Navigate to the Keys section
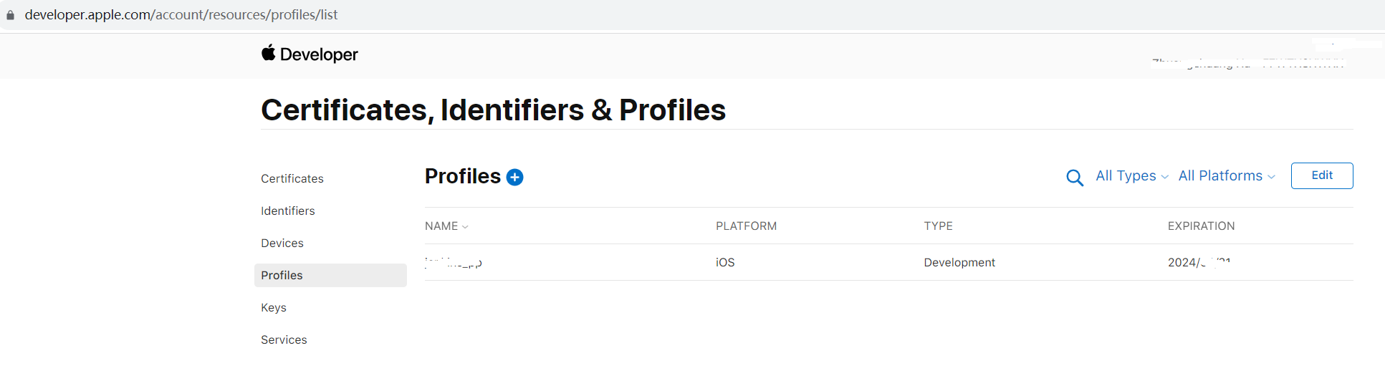Image resolution: width=1385 pixels, height=386 pixels. coord(274,307)
